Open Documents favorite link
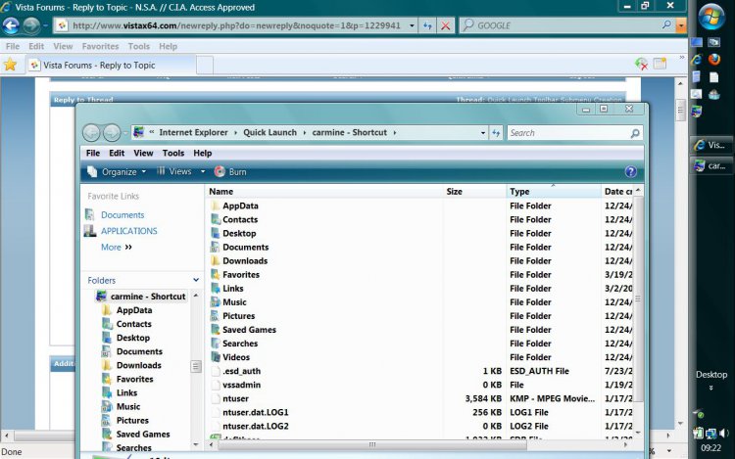The width and height of the screenshot is (735, 459). coord(122,214)
